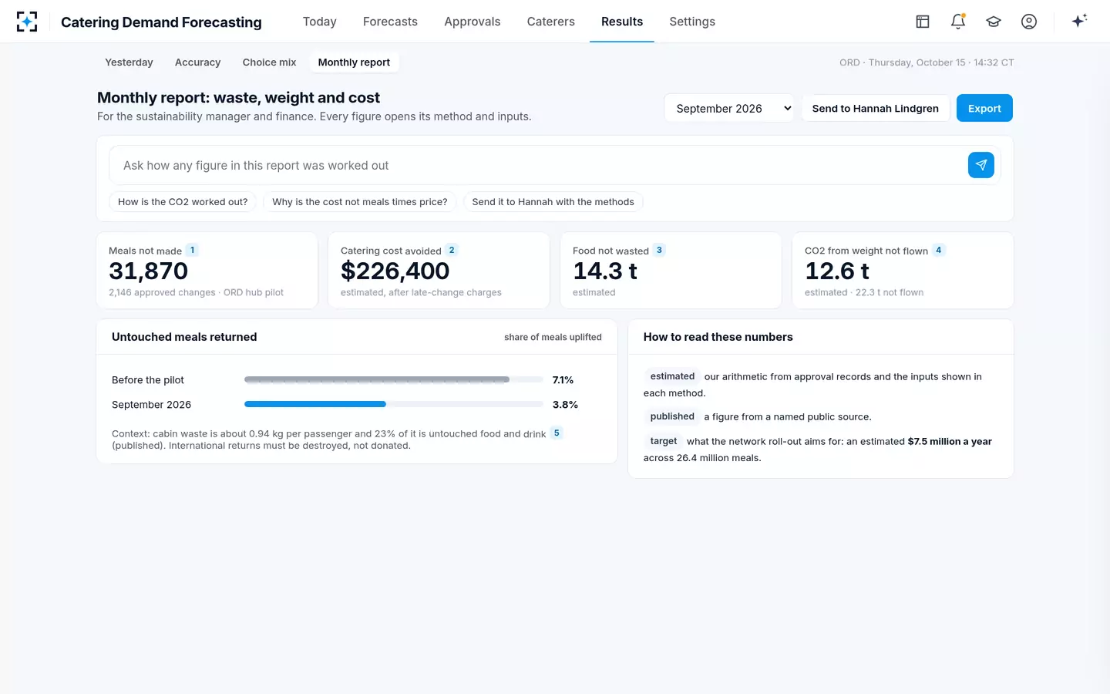The height and width of the screenshot is (694, 1110).
Task: Go to the Today tab
Action: pos(320,22)
